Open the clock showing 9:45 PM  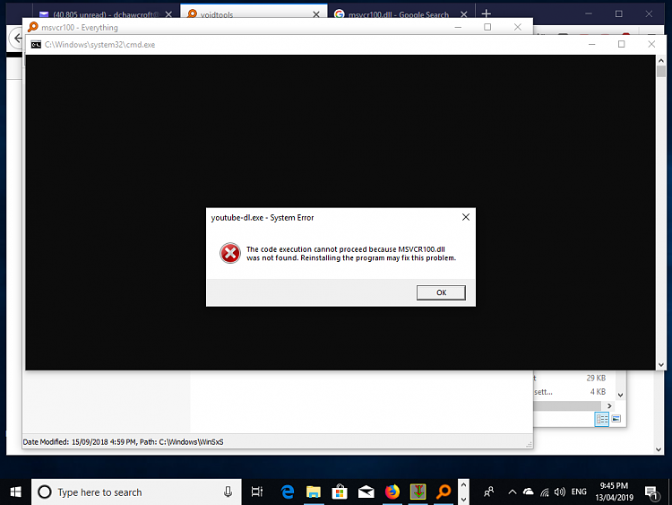point(614,492)
